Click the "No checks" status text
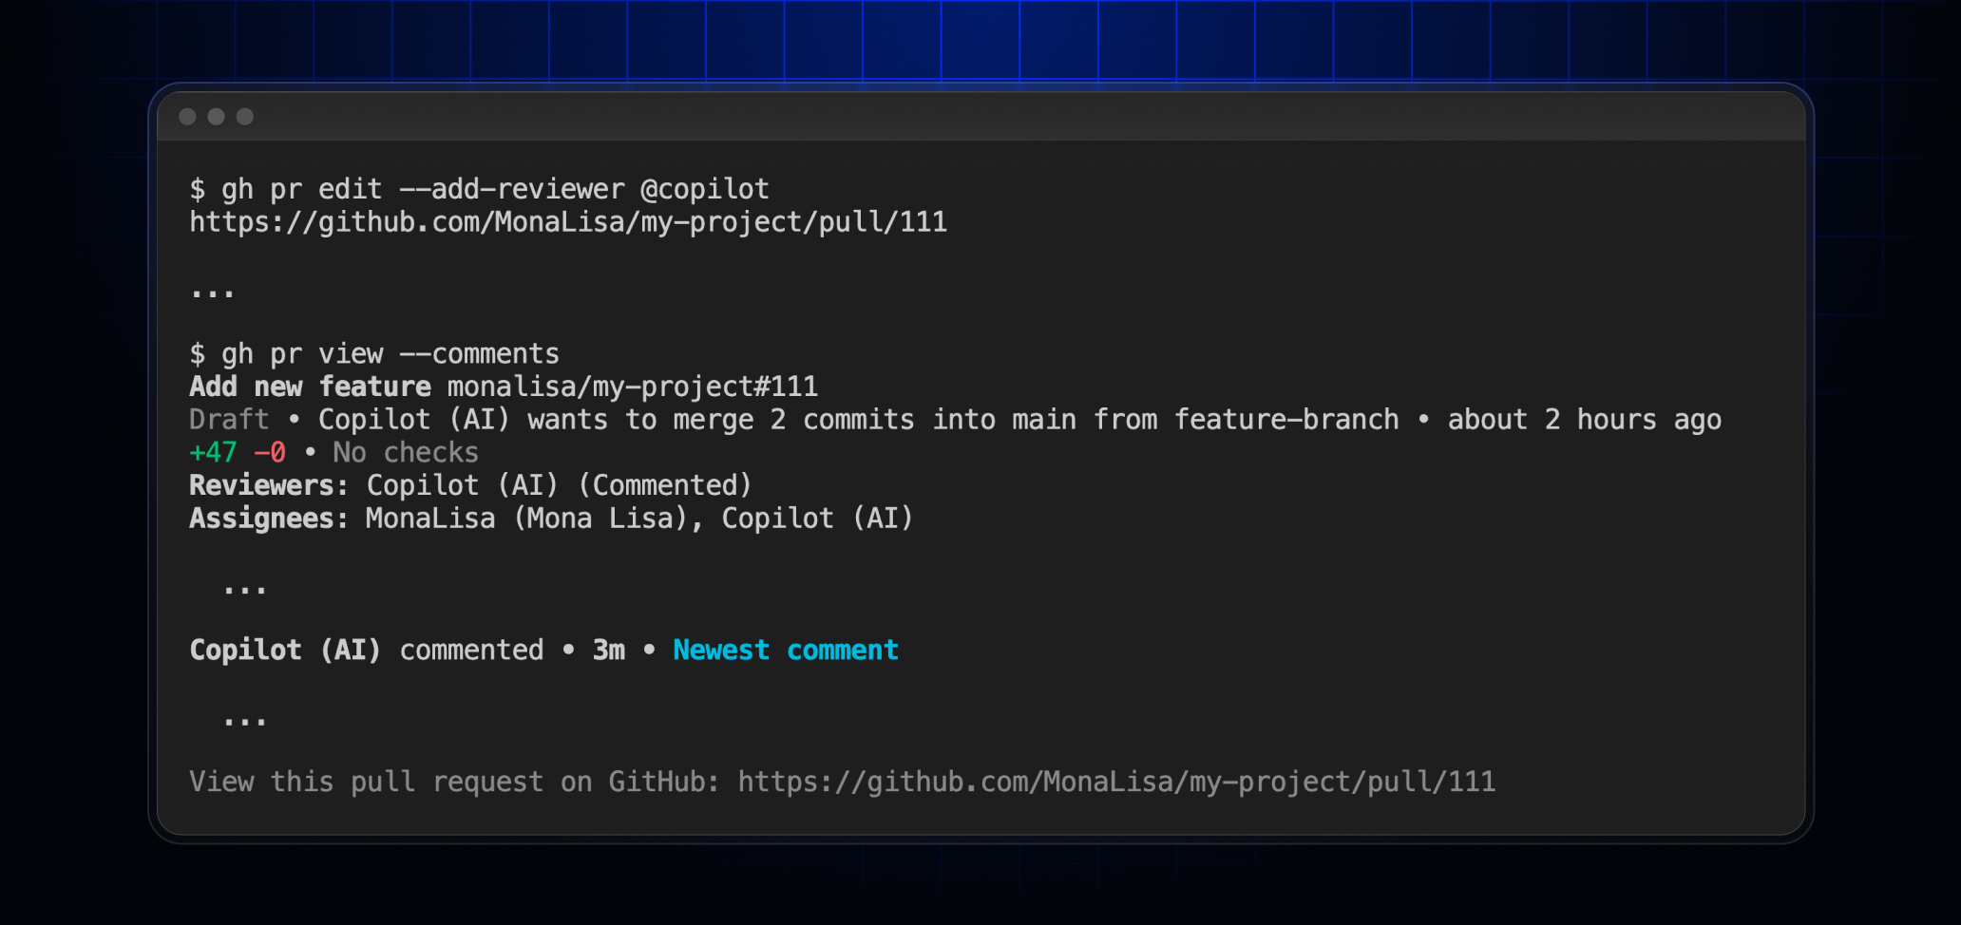The width and height of the screenshot is (1961, 925). click(x=406, y=453)
